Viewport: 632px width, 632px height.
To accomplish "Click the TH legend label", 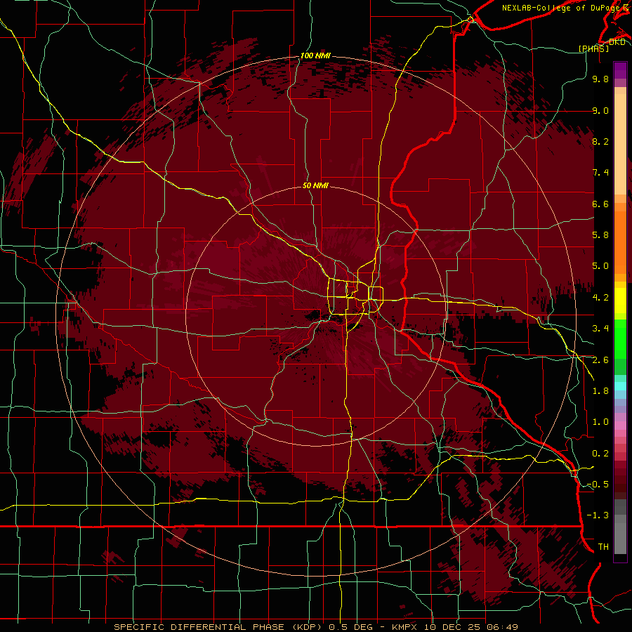I will 603,547.
